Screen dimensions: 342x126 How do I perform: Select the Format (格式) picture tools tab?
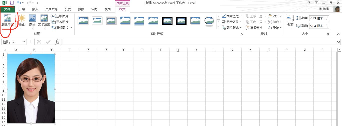coord(122,9)
